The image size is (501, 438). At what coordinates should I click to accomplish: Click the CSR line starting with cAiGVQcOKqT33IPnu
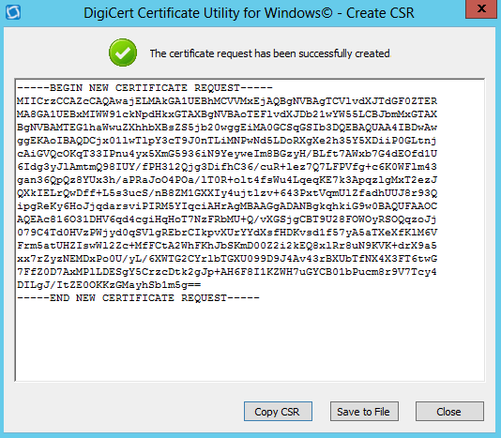[x=227, y=154]
